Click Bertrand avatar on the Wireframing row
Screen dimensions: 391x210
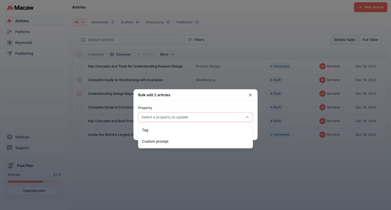(x=322, y=80)
